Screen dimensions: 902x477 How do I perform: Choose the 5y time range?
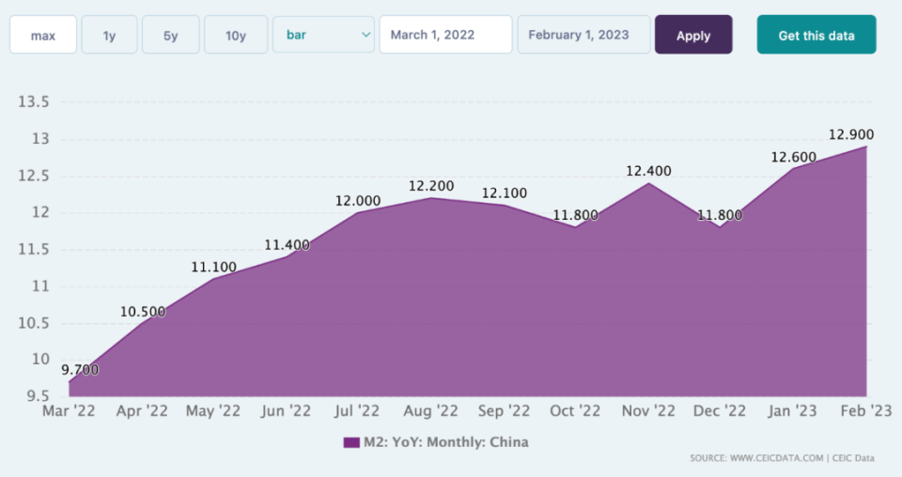[x=170, y=35]
